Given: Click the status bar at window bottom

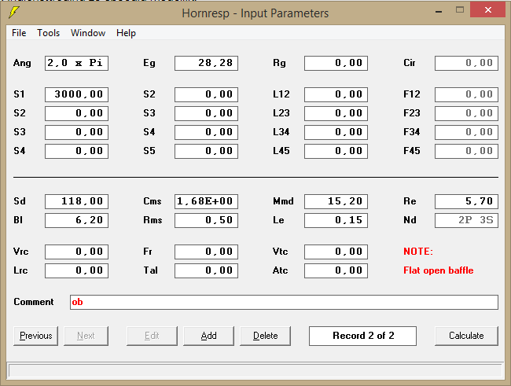Looking at the screenshot, I should coord(256,371).
